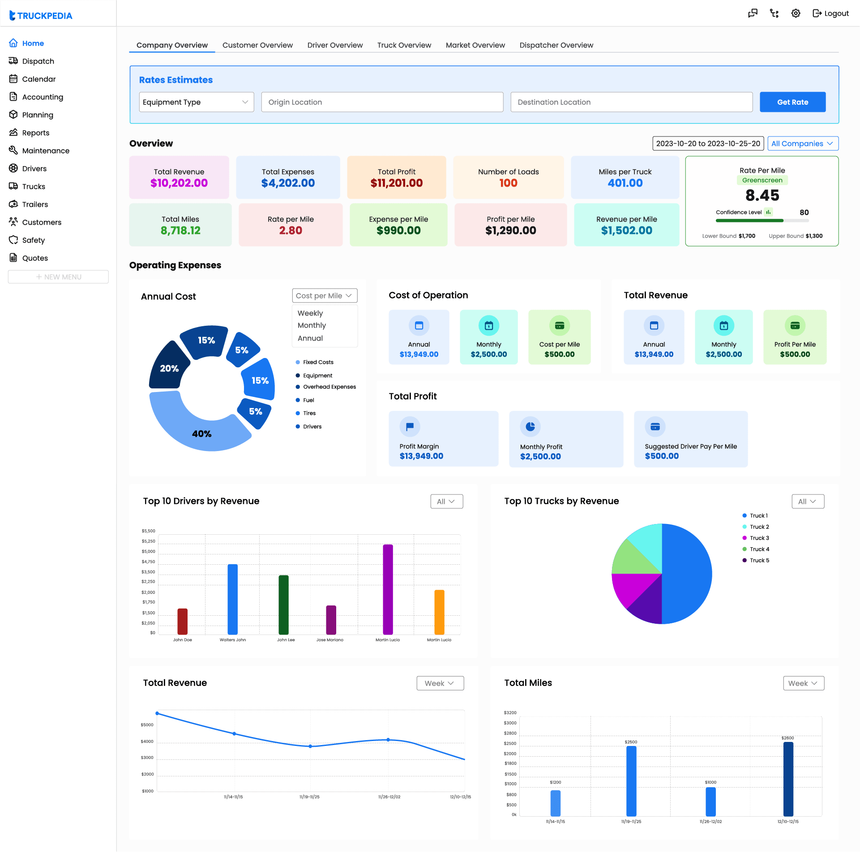This screenshot has width=860, height=852.
Task: Toggle the Fixed Costs legend item
Action: [x=315, y=362]
